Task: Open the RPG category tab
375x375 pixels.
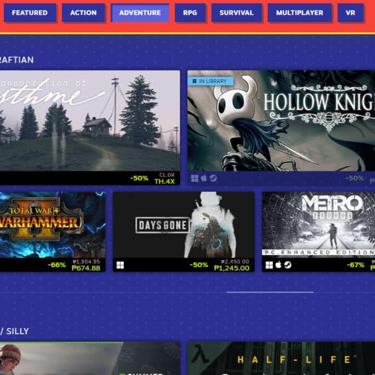Action: (190, 12)
